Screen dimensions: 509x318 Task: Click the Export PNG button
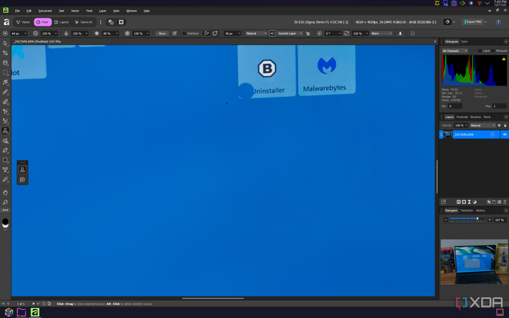[x=474, y=22]
